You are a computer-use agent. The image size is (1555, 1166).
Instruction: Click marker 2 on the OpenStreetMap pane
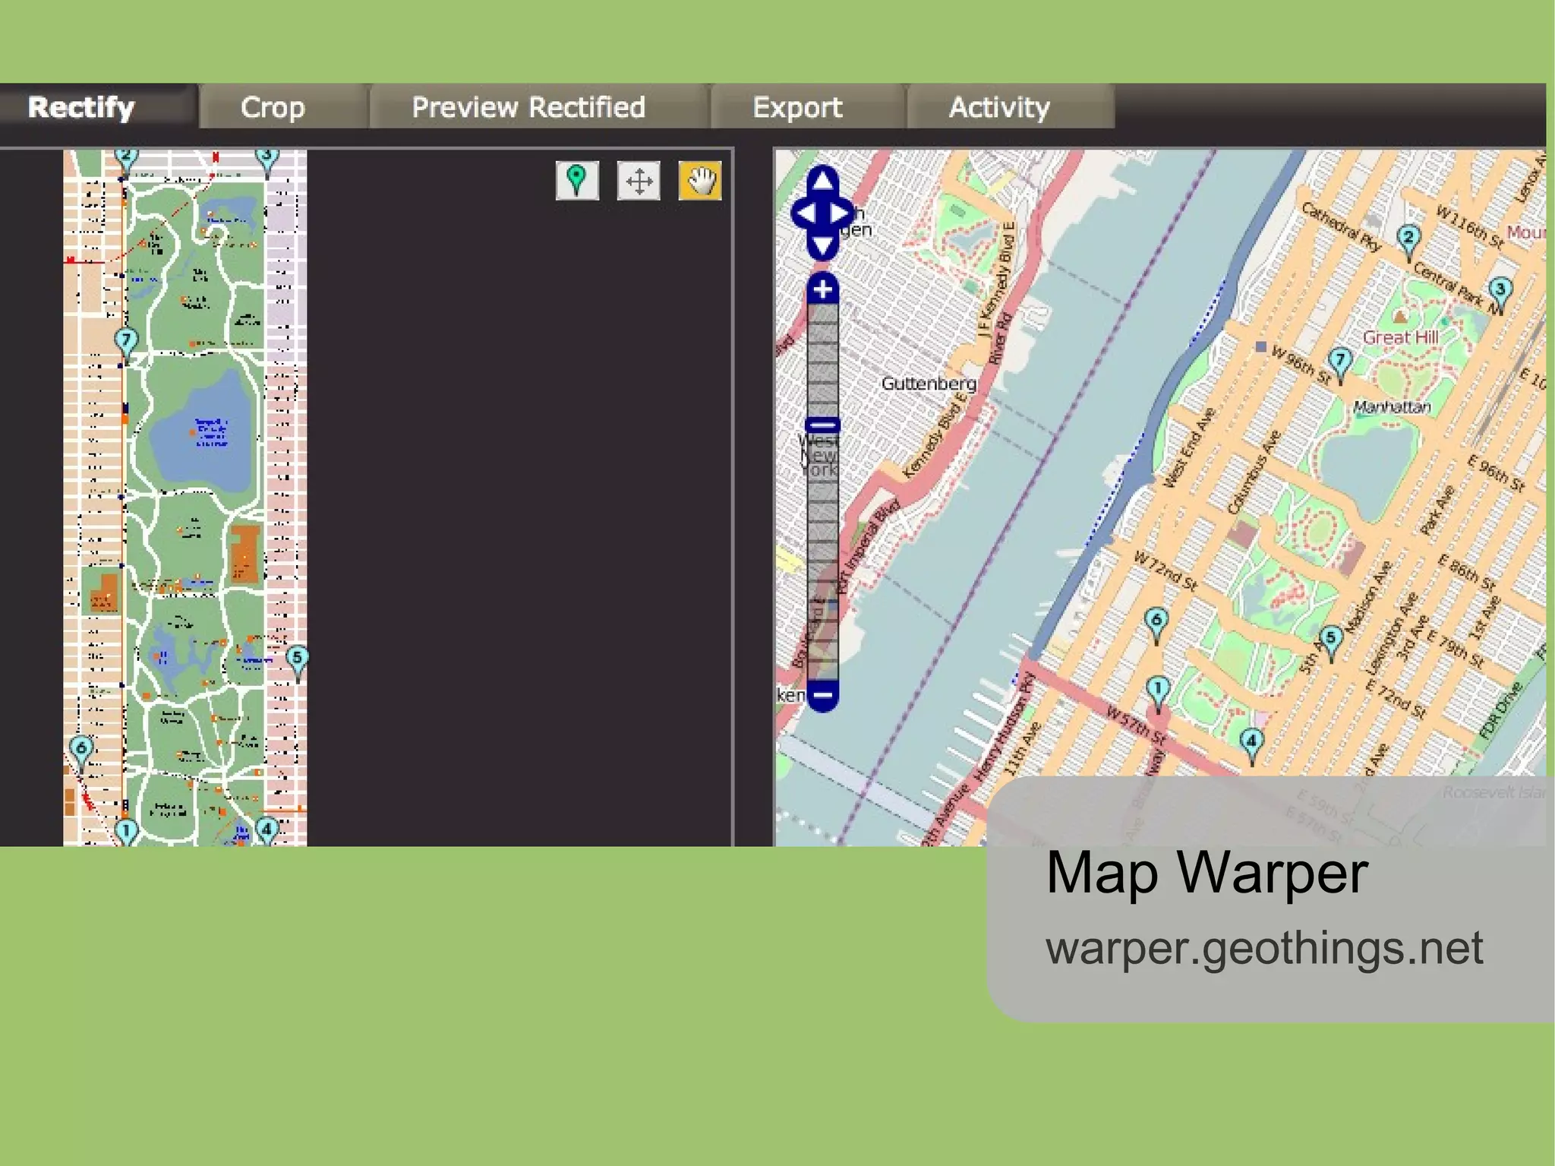click(1409, 242)
